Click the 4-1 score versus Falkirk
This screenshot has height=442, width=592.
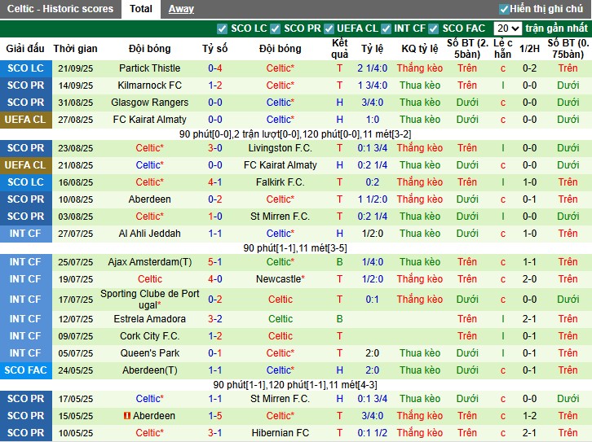click(214, 182)
